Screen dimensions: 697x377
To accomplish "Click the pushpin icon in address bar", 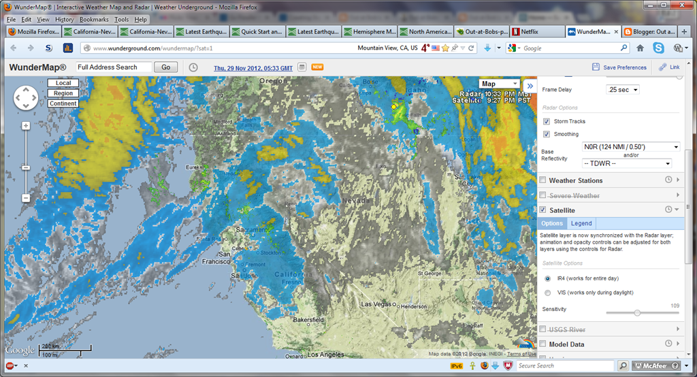I will (x=454, y=48).
